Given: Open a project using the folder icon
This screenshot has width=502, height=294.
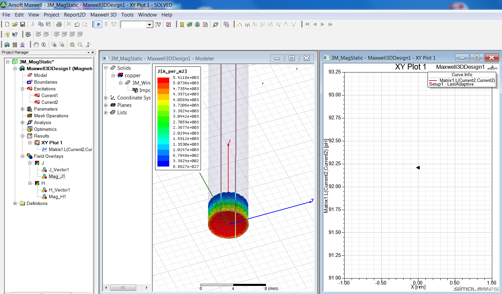Looking at the screenshot, I should 15,24.
